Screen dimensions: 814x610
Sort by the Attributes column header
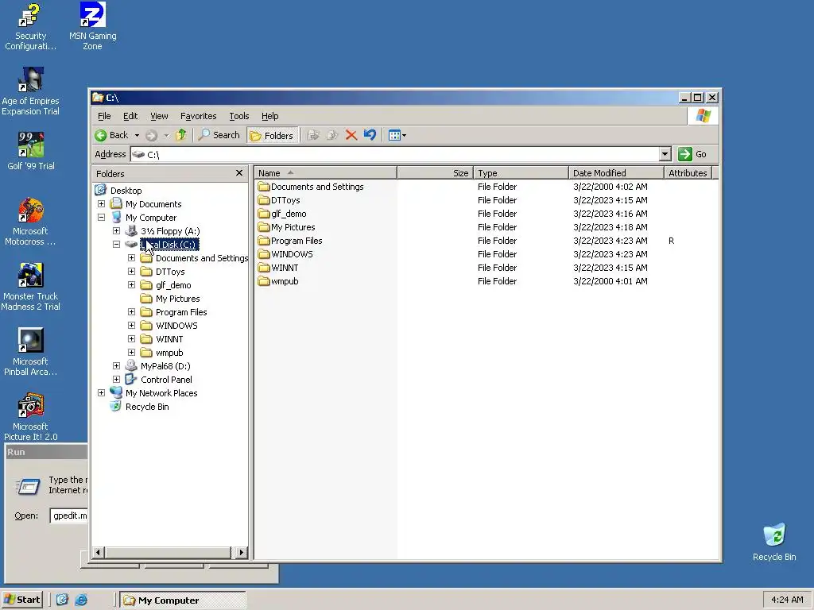click(688, 172)
